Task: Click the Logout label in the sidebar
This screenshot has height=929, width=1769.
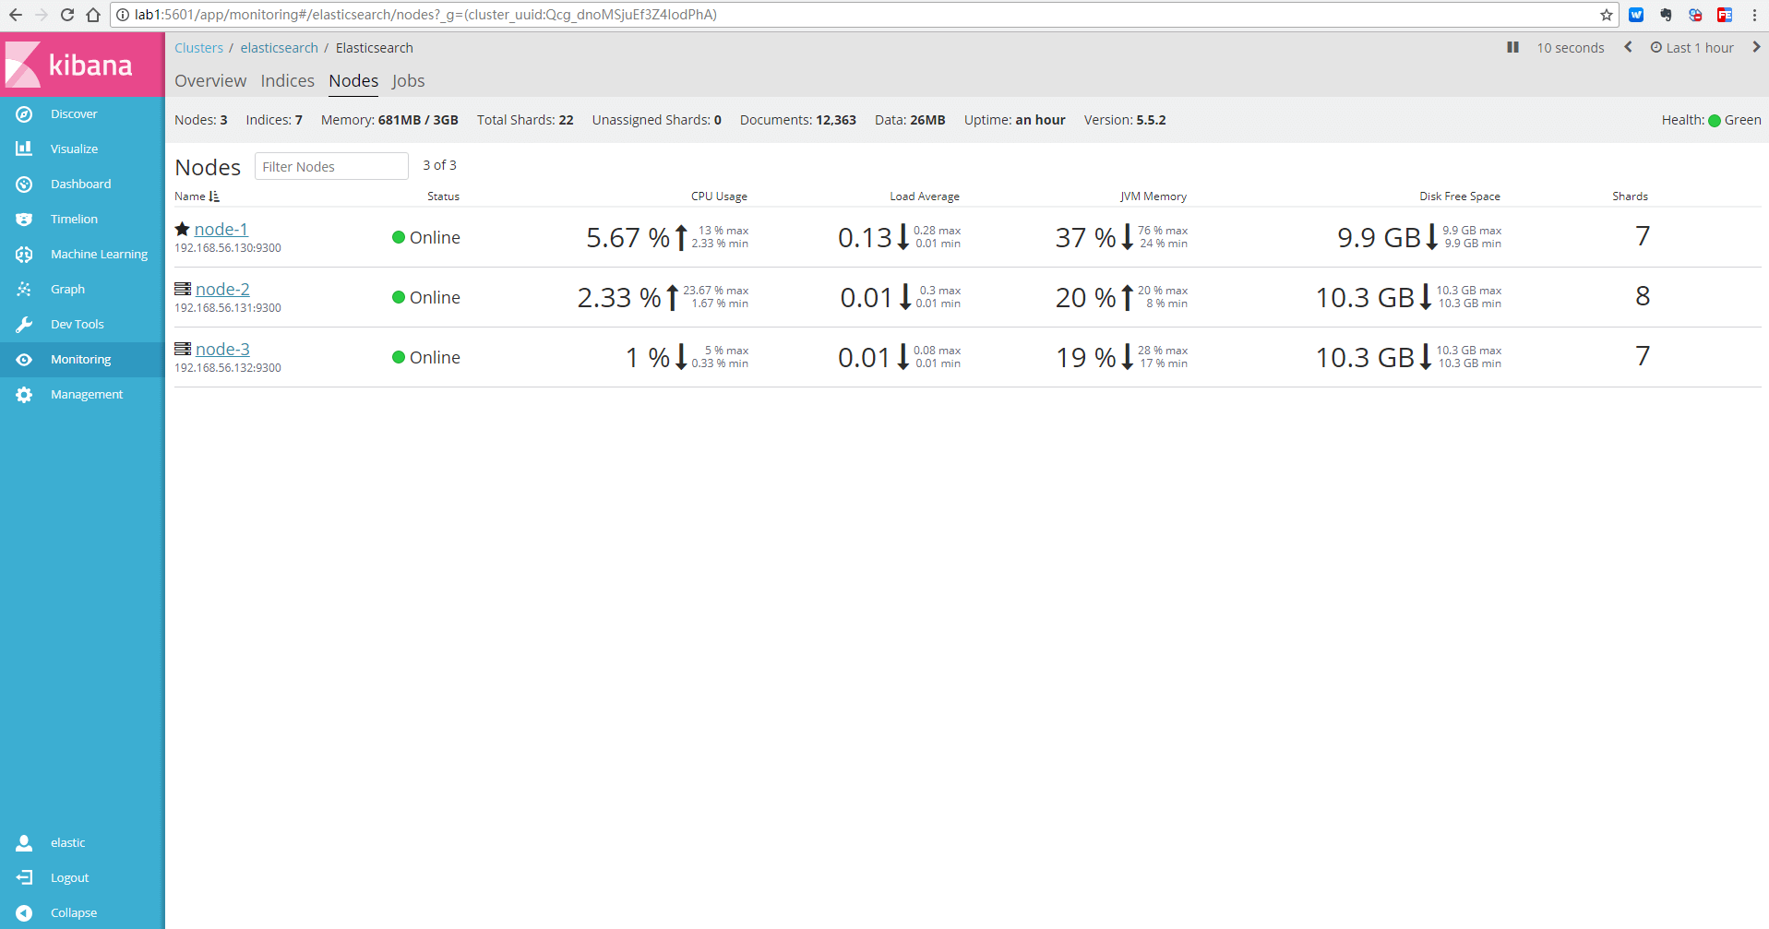Action: 70,878
